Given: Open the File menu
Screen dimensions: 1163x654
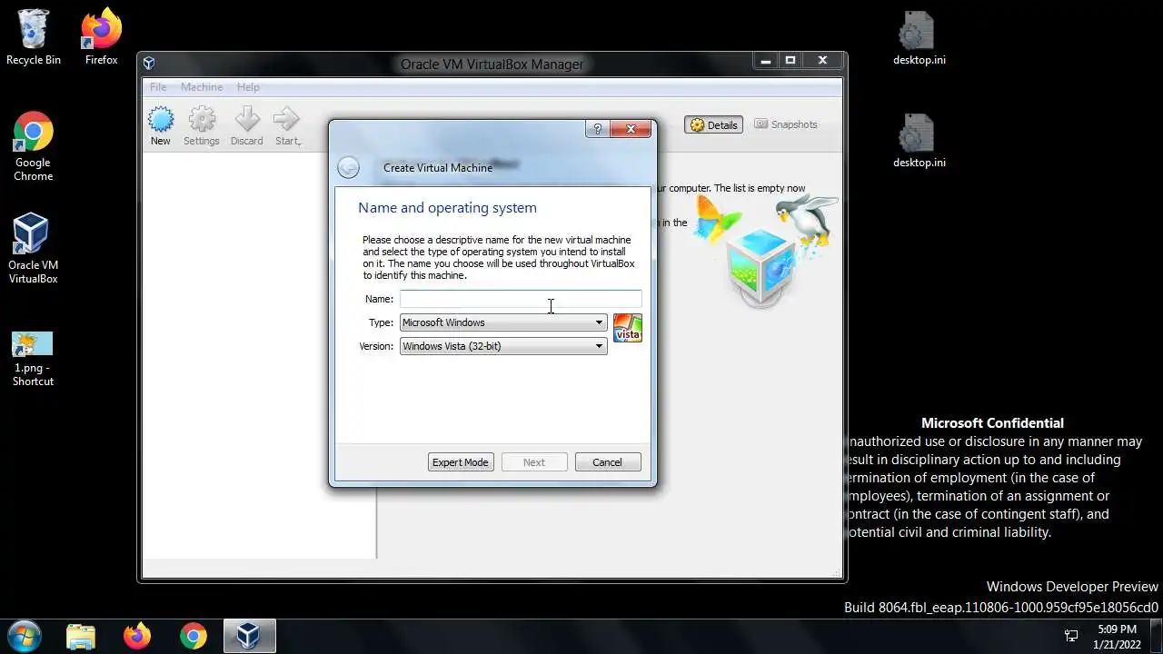Looking at the screenshot, I should point(158,87).
